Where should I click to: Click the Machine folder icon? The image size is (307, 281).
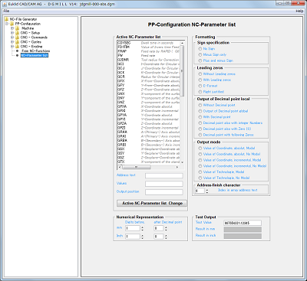(x=18, y=28)
